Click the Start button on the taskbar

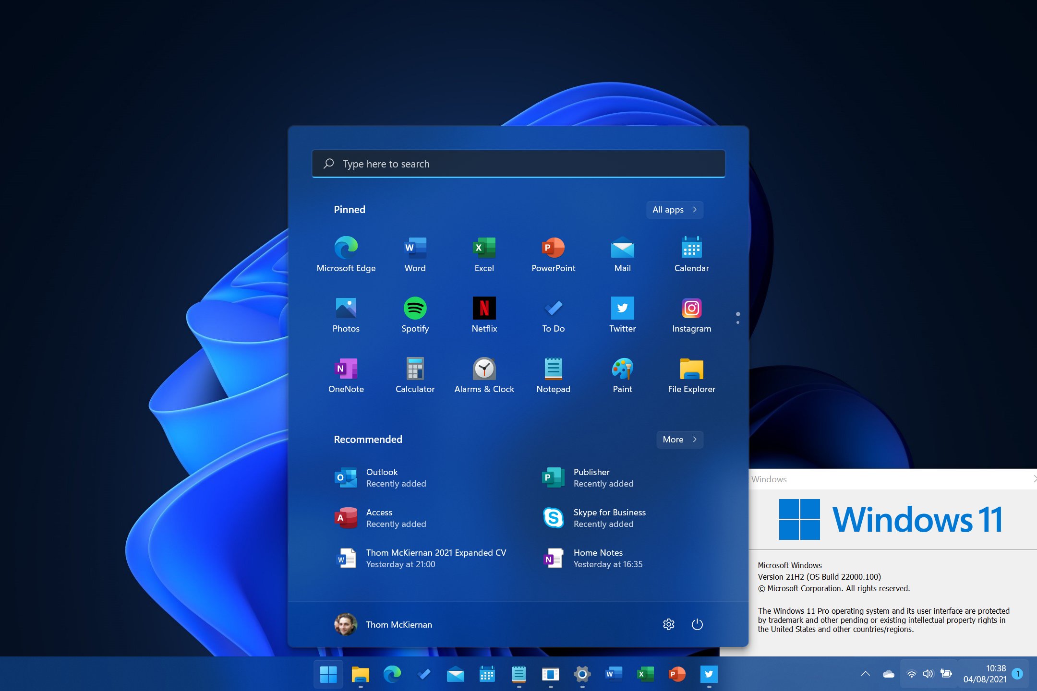(x=328, y=674)
